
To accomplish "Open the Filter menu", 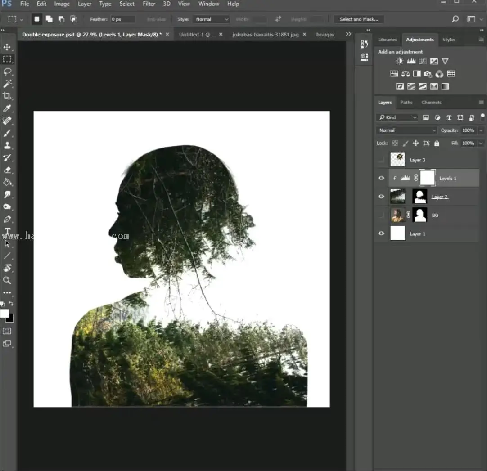I will tap(149, 4).
